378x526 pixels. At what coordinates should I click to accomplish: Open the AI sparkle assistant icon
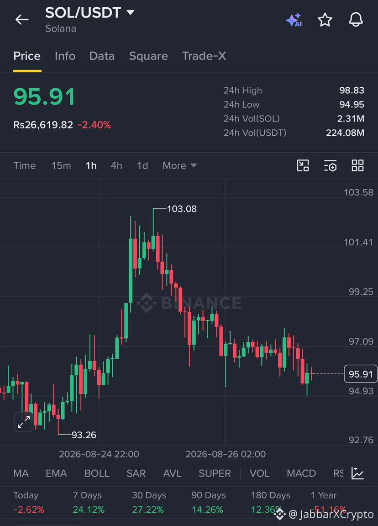click(294, 20)
